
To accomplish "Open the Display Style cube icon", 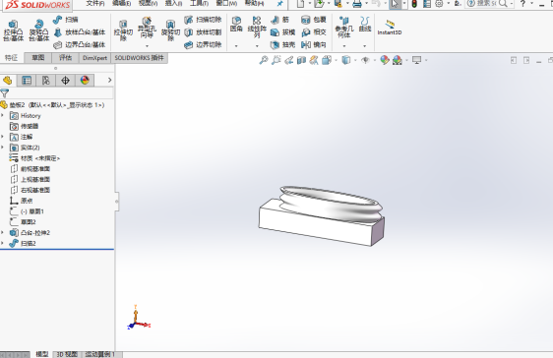I will tap(346, 60).
